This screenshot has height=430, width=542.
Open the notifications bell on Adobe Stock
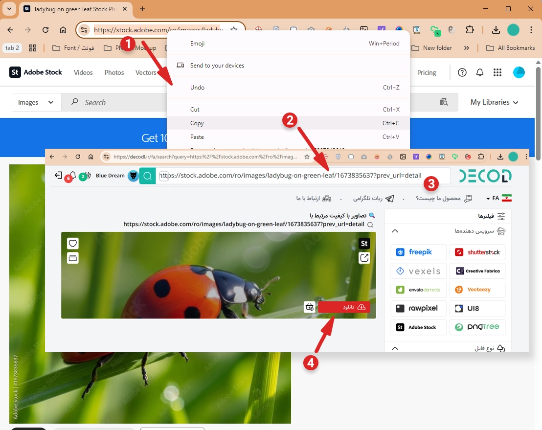tap(480, 72)
